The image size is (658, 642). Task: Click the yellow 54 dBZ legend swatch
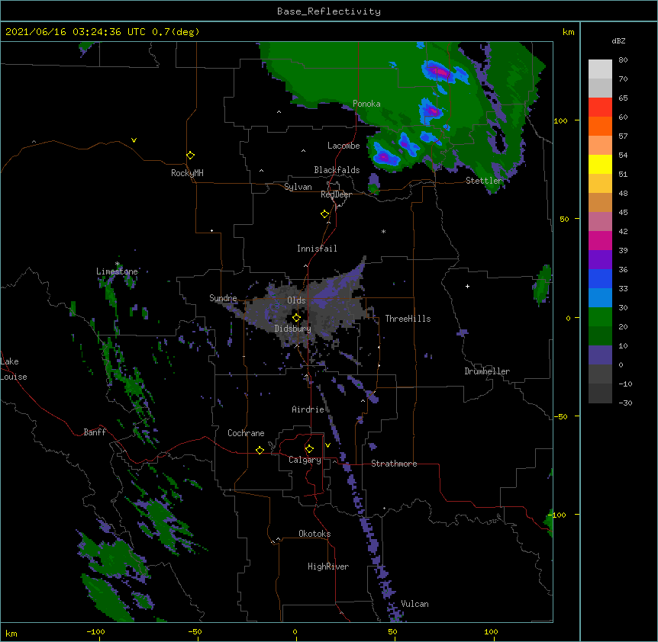pyautogui.click(x=600, y=164)
